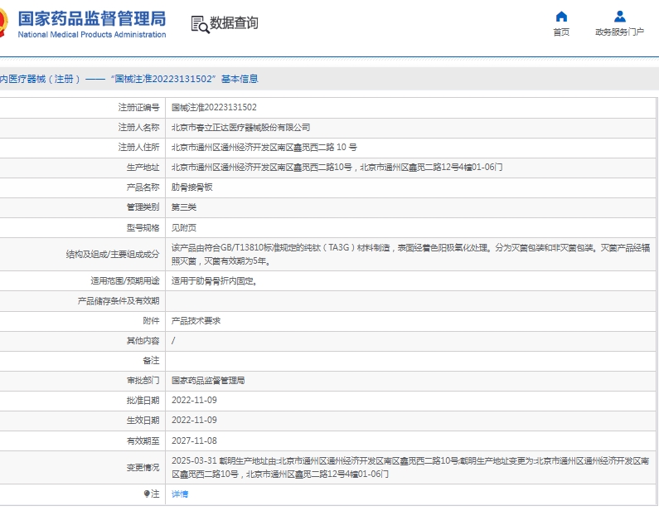Click the 生效日期 value 2022-11-09
This screenshot has height=511, width=659.
[194, 420]
